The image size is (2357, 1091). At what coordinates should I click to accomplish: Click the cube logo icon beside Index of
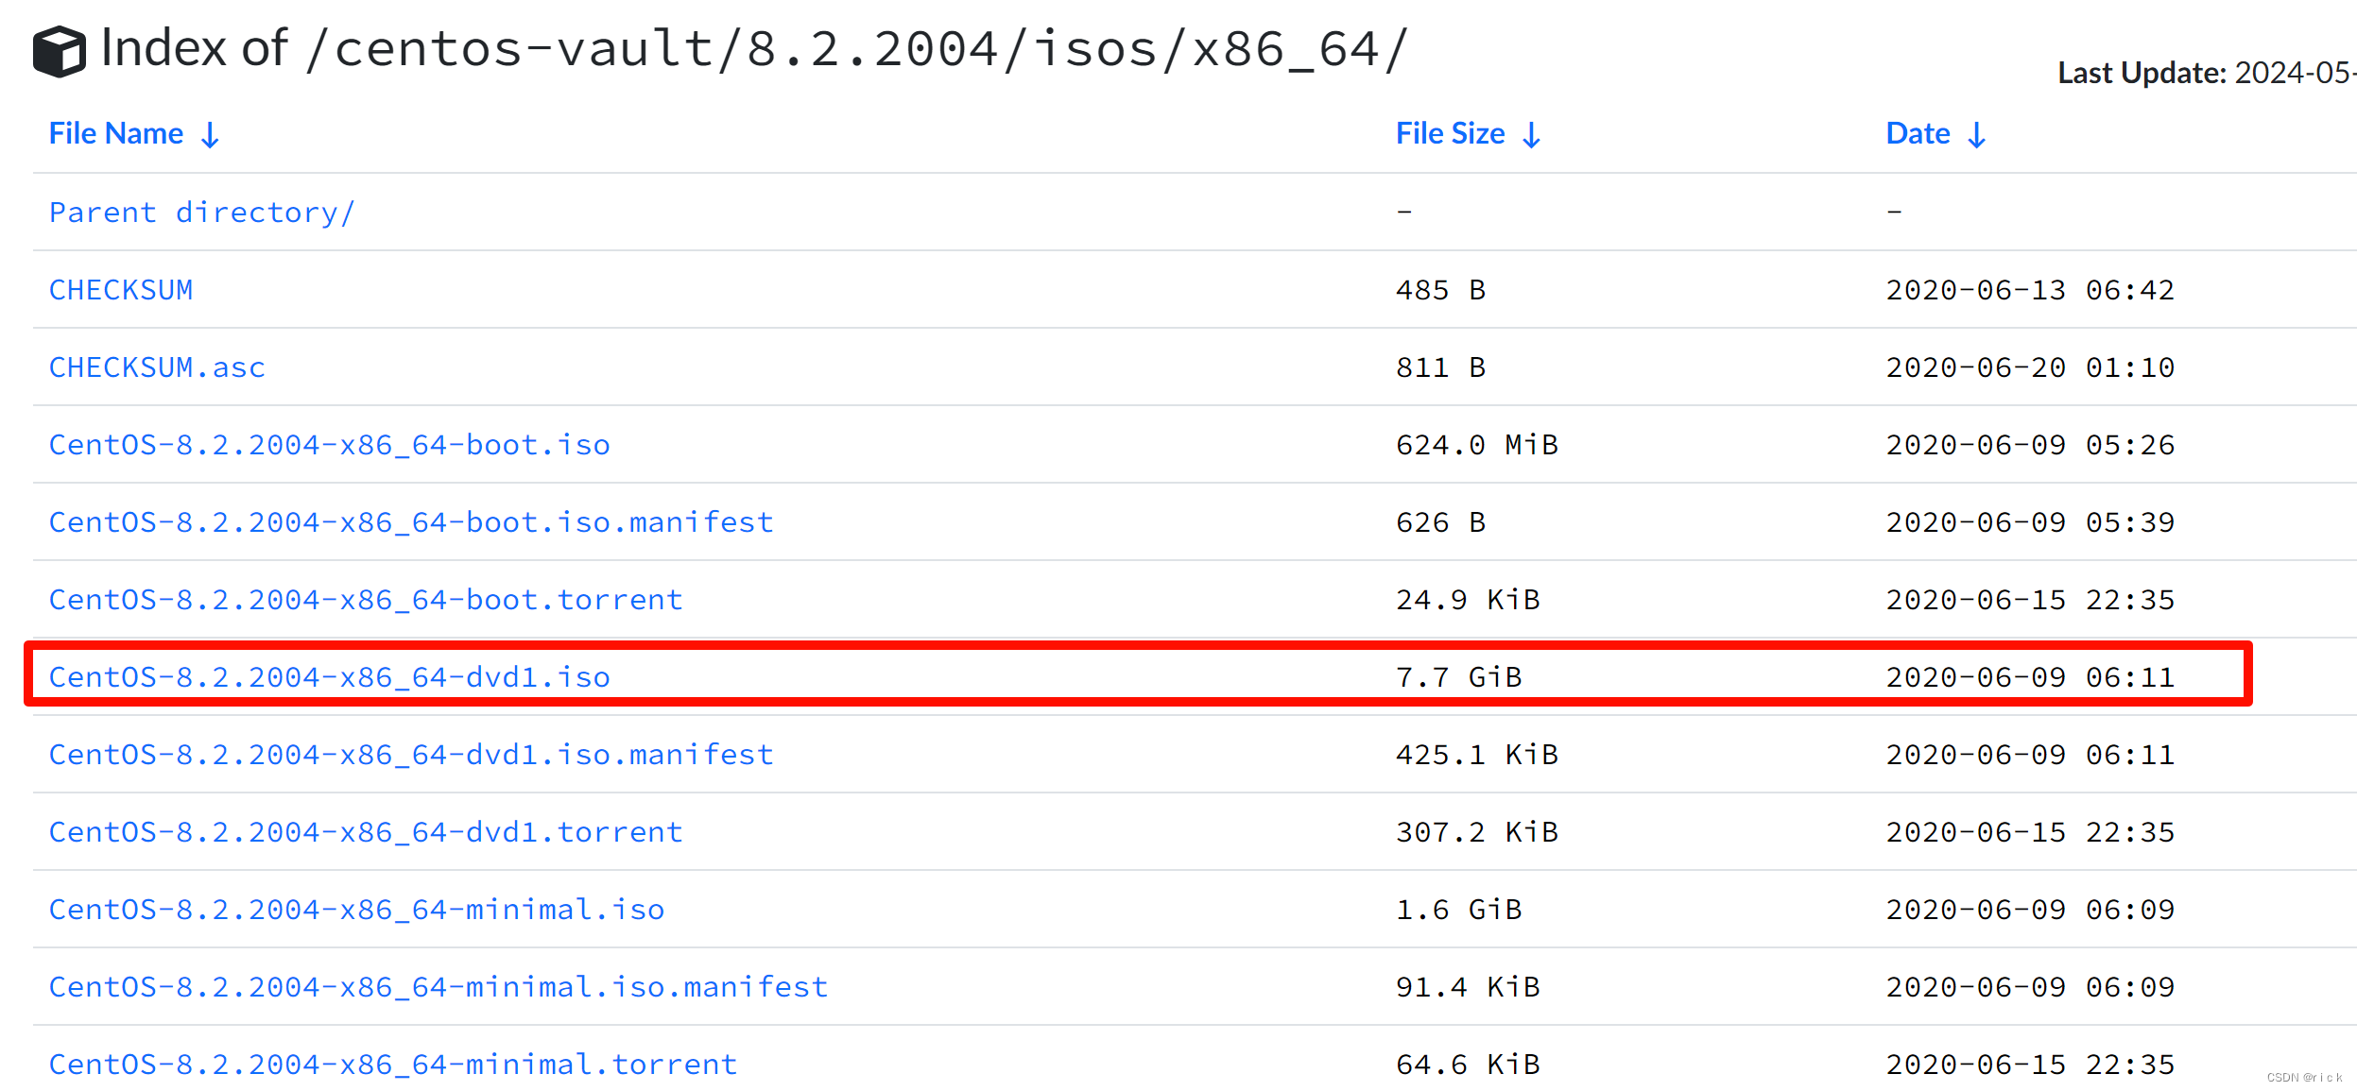(x=59, y=51)
